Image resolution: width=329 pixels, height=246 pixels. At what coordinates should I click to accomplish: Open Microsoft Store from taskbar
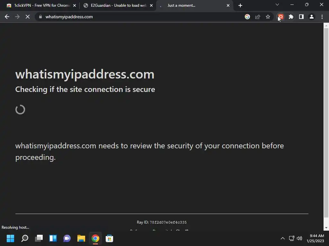tap(109, 238)
